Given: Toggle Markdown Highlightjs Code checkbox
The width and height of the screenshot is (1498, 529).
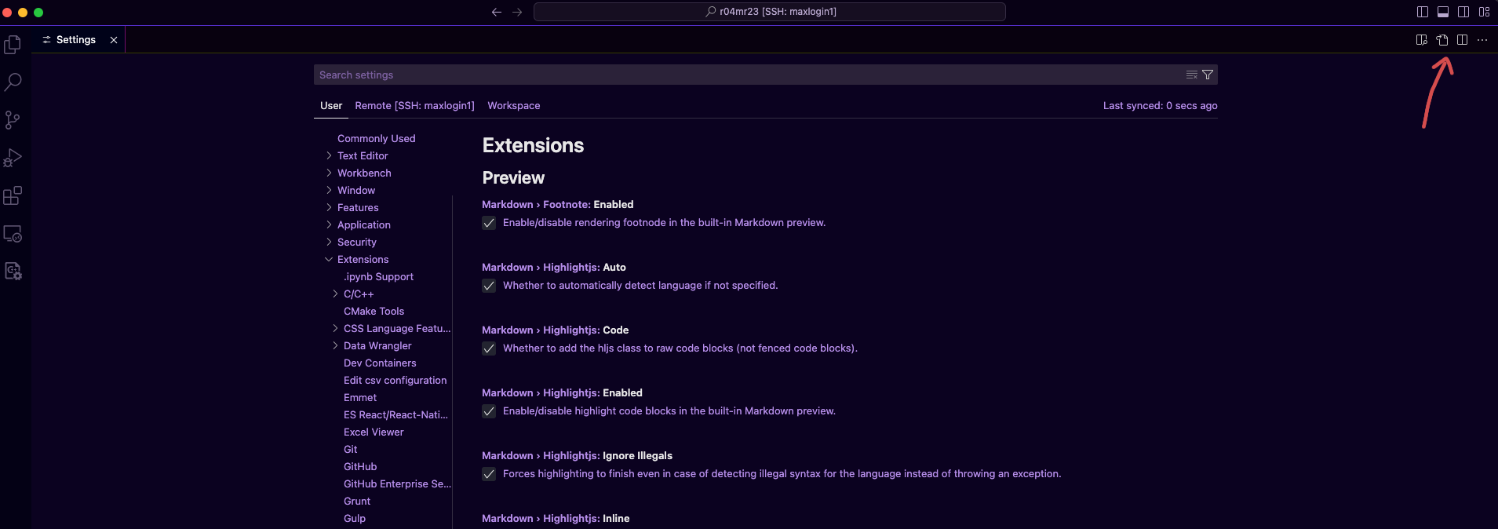Looking at the screenshot, I should point(489,348).
